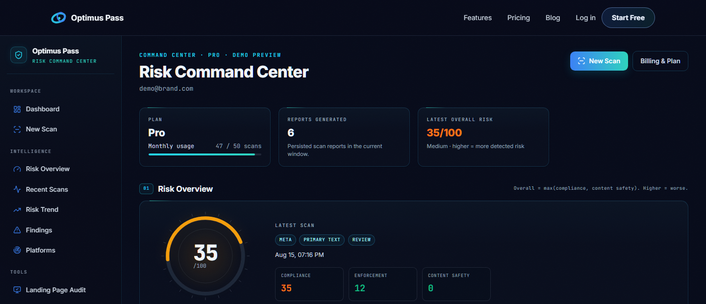Click the Plan Pro card
This screenshot has height=304, width=706.
pyautogui.click(x=205, y=137)
